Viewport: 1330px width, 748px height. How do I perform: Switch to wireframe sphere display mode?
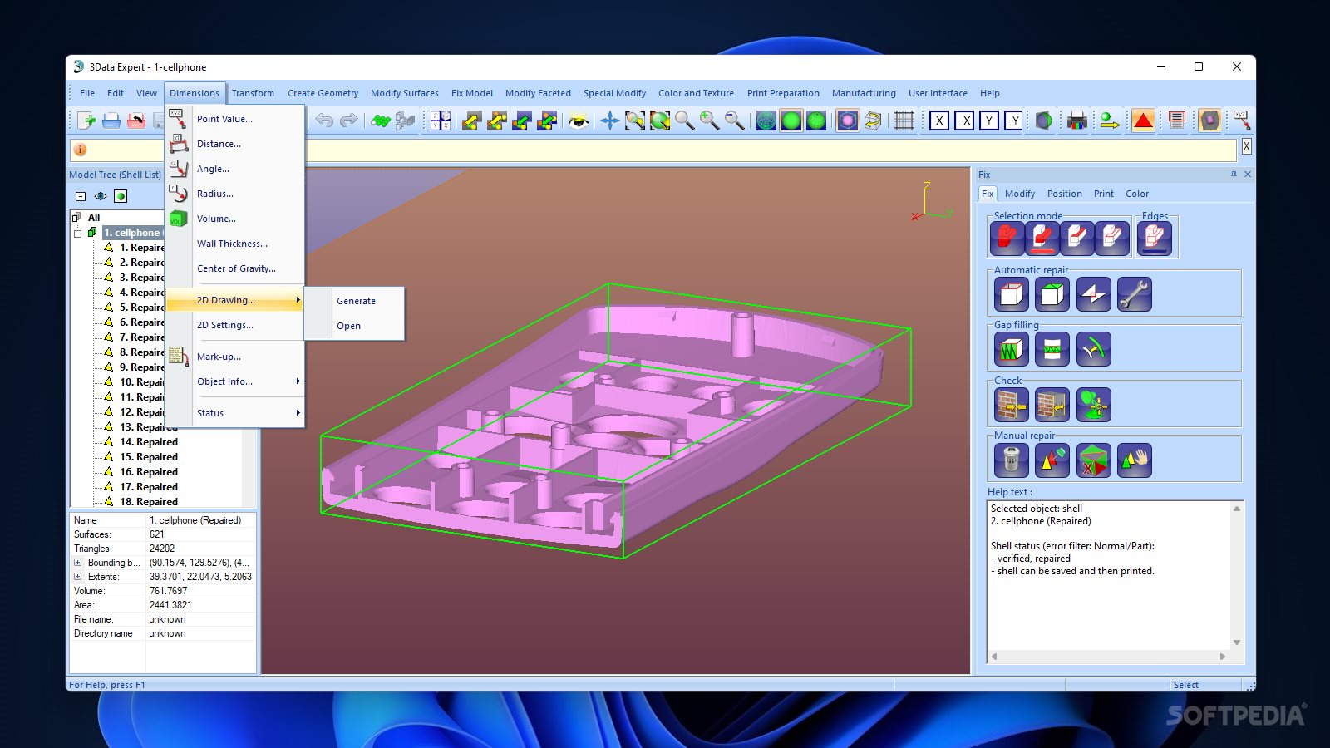click(x=766, y=121)
